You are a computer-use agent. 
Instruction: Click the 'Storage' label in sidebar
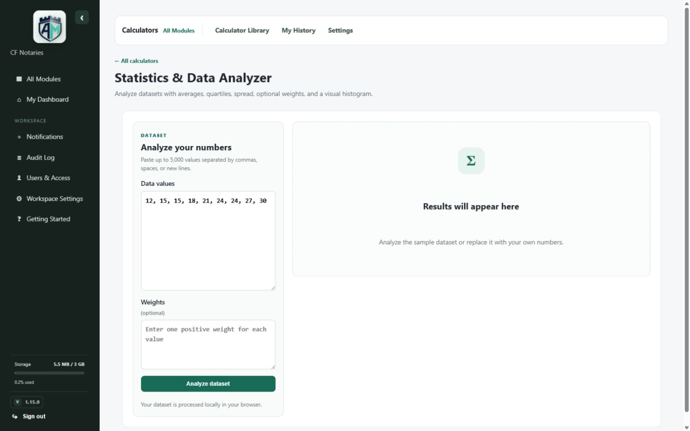click(x=23, y=364)
